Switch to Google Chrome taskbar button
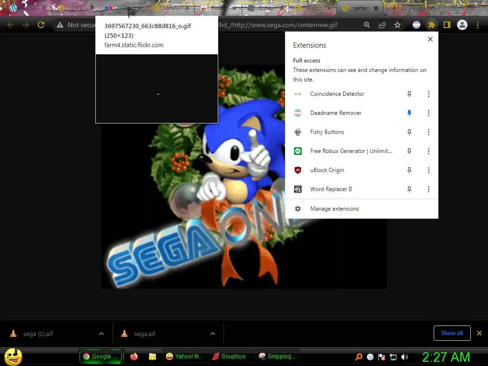Screen dimensions: 488x366 click(102, 356)
